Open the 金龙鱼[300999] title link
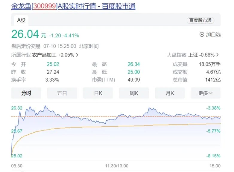This screenshot has width=234, height=172. point(73,6)
